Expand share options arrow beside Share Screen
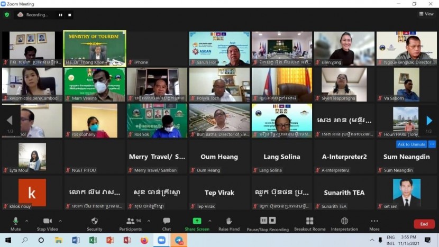This screenshot has height=247, width=439. point(210,221)
